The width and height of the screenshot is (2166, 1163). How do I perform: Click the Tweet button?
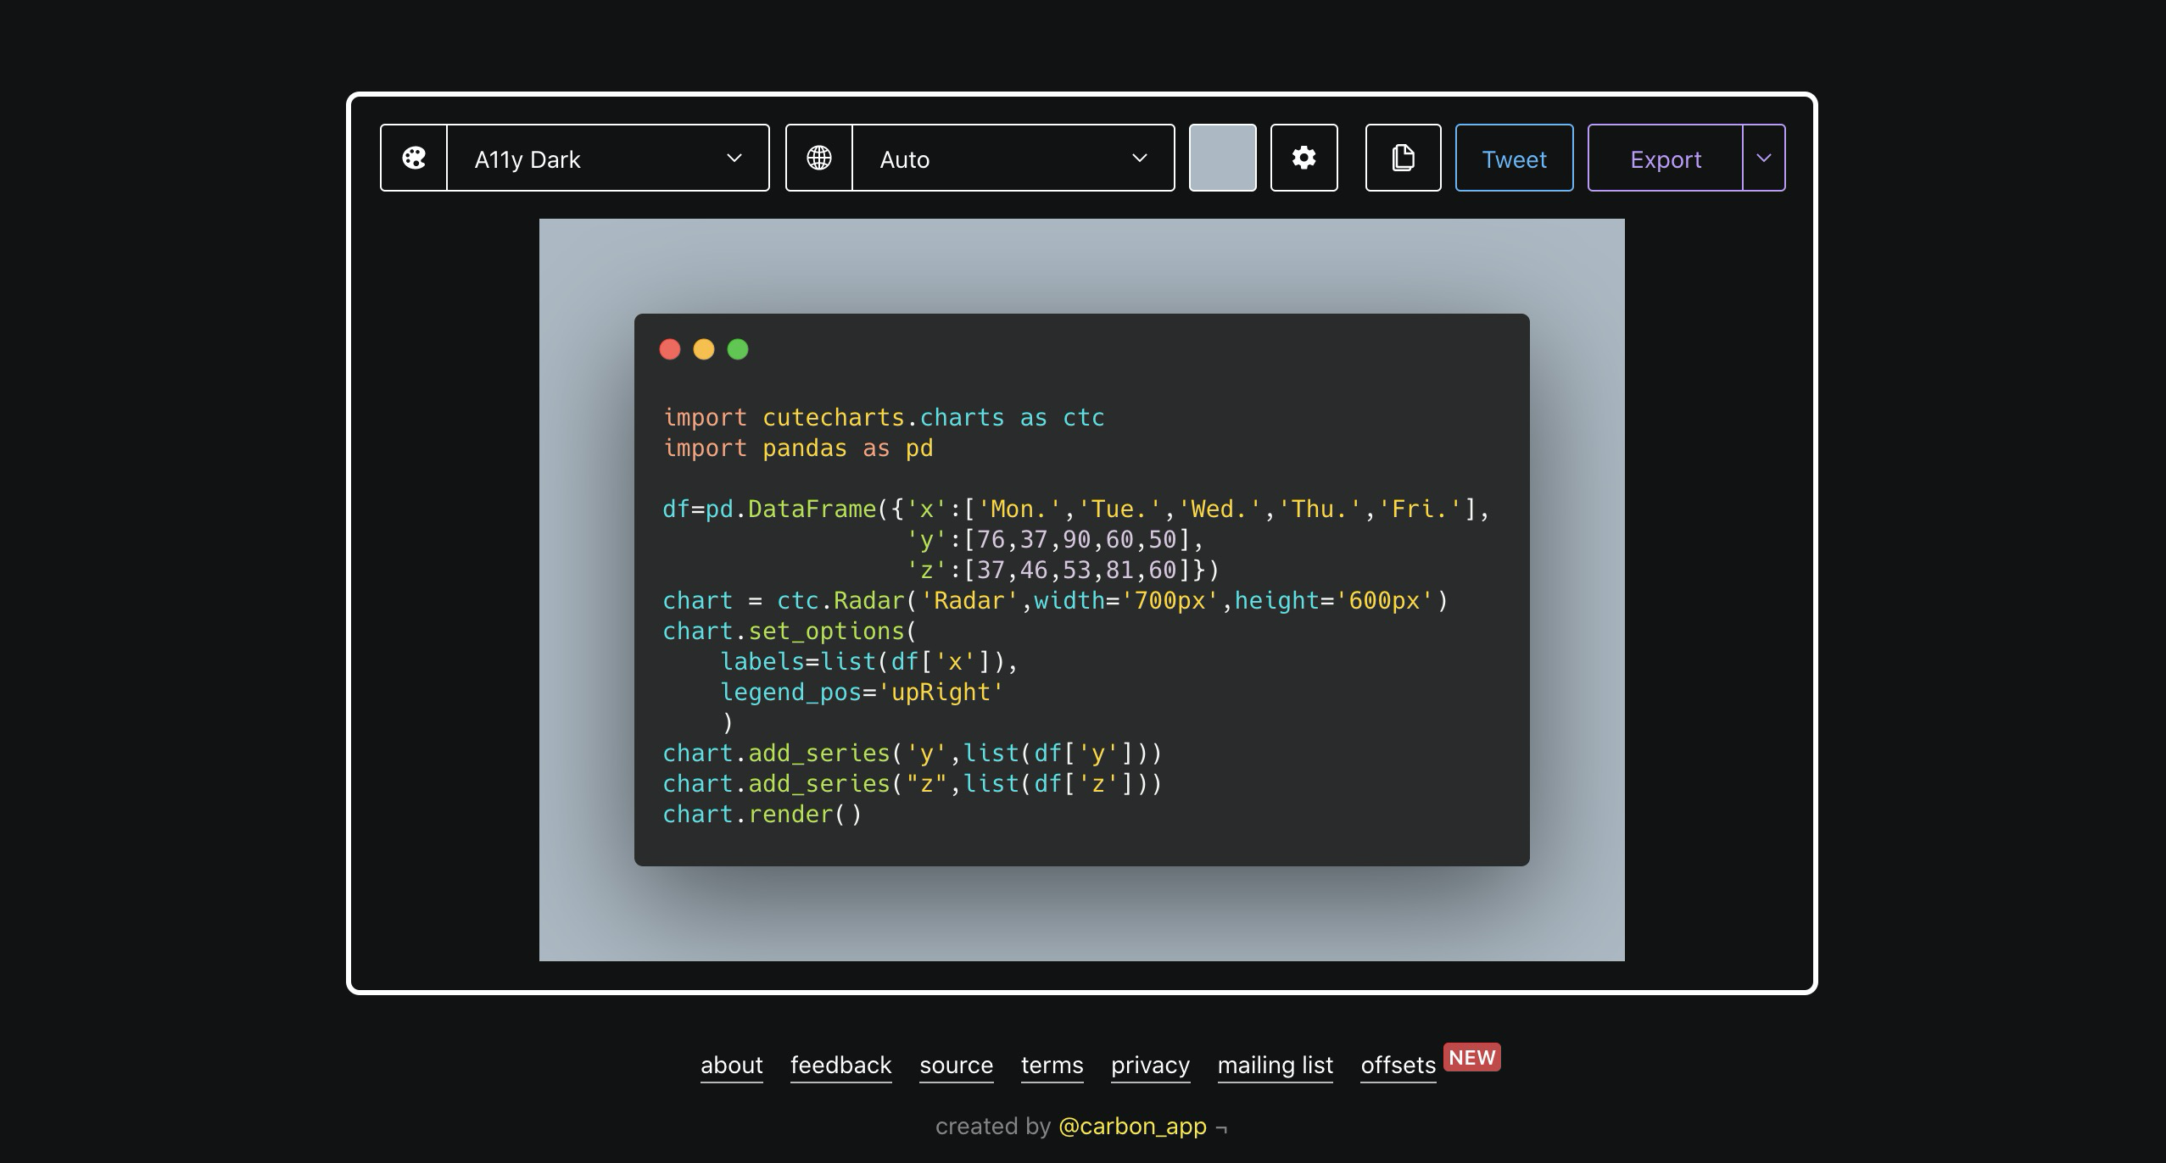(1514, 159)
